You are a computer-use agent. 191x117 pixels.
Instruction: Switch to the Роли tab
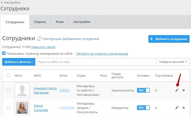click(60, 22)
